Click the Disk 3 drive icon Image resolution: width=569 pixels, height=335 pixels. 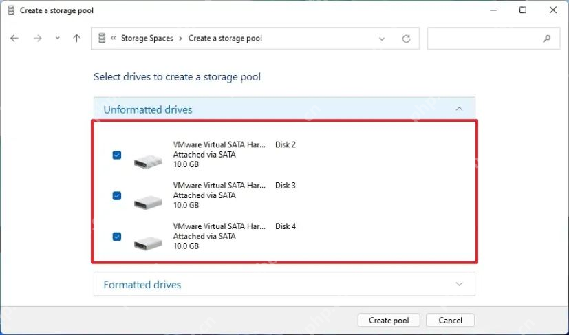148,202
